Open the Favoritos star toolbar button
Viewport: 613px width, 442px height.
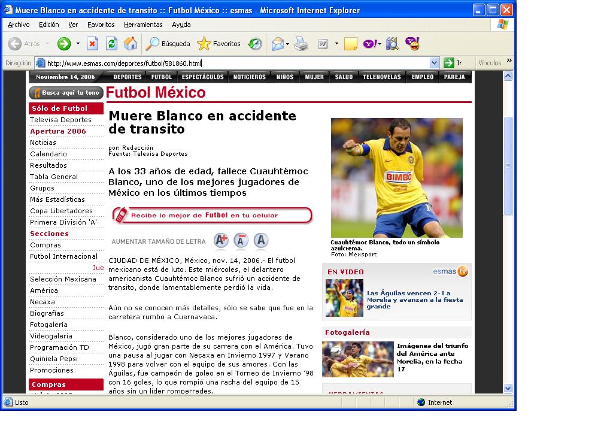(219, 44)
